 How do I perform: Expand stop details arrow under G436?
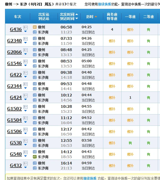25,31
